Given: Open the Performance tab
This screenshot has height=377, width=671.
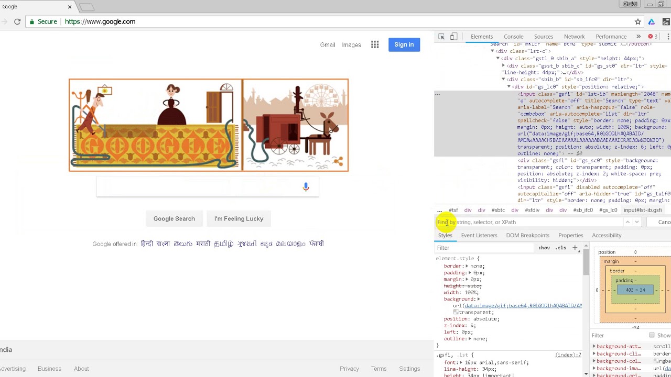Looking at the screenshot, I should point(611,37).
